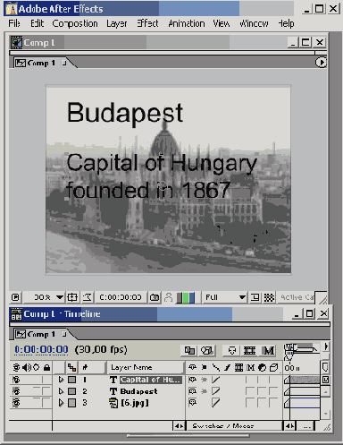Open the Full resolution dropdown
This screenshot has height=445, width=343.
click(x=225, y=297)
